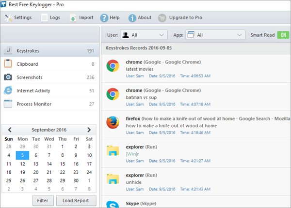Click the Screenshots count 236

click(90, 77)
